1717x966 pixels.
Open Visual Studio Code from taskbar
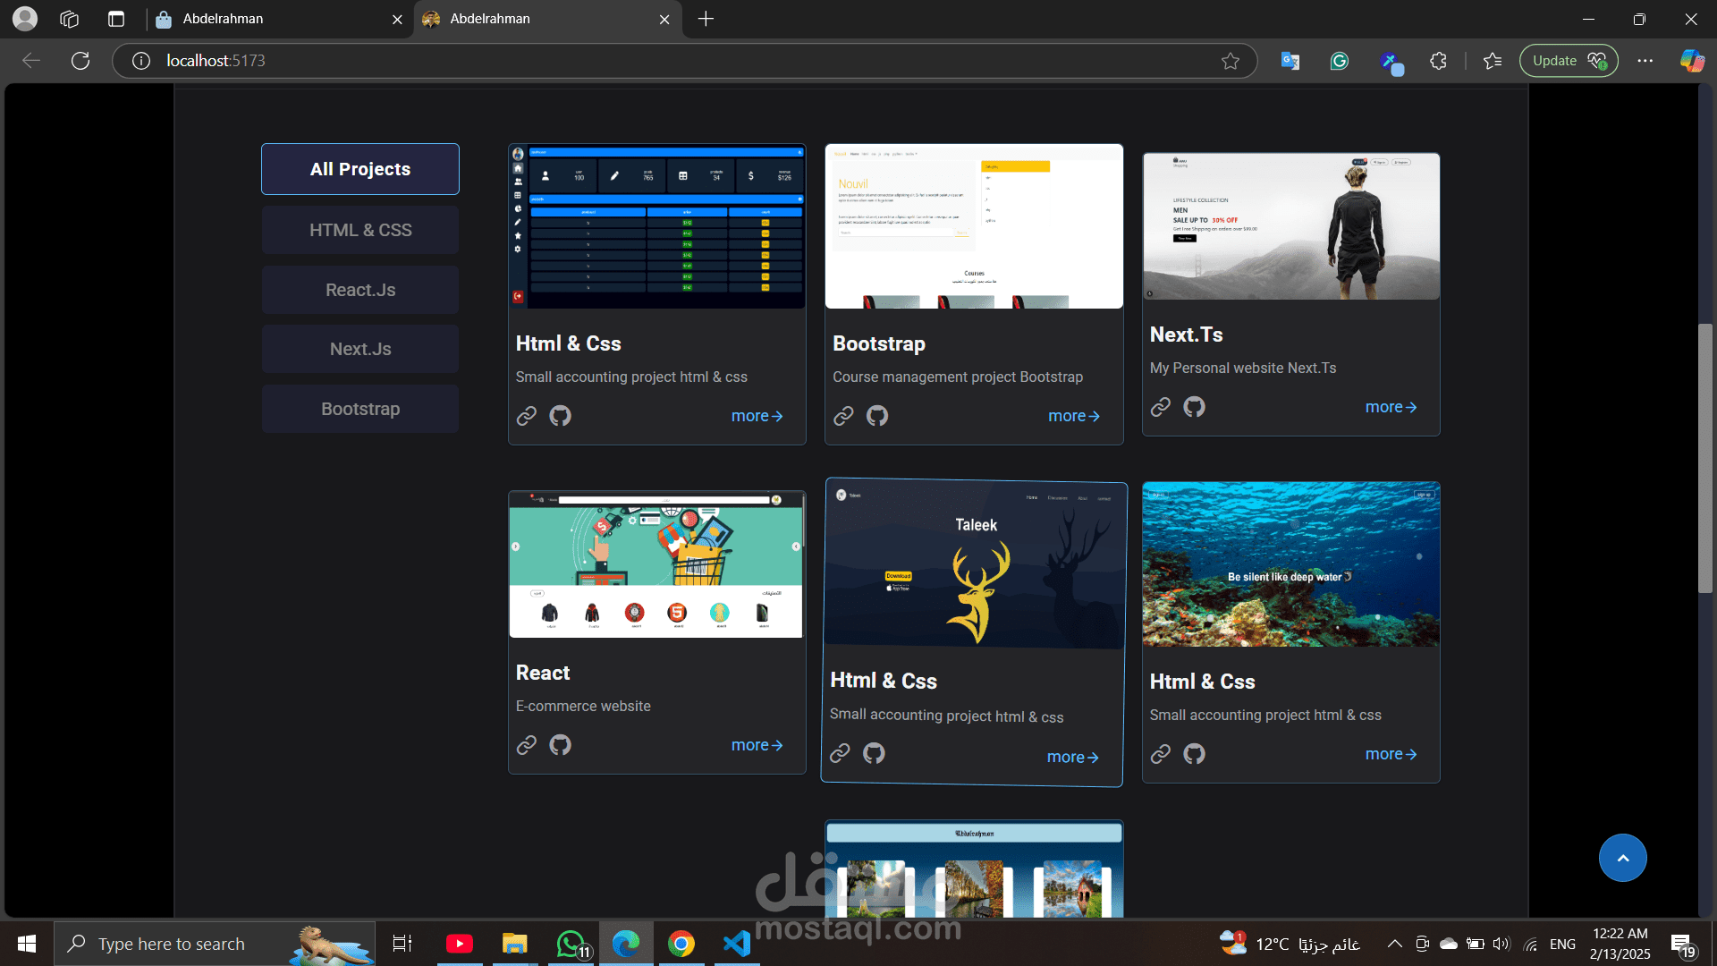(x=736, y=944)
